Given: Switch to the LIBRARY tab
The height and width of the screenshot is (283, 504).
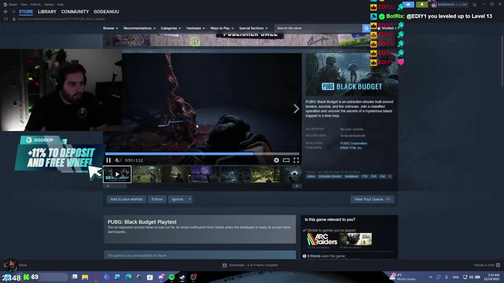Looking at the screenshot, I should pyautogui.click(x=47, y=11).
